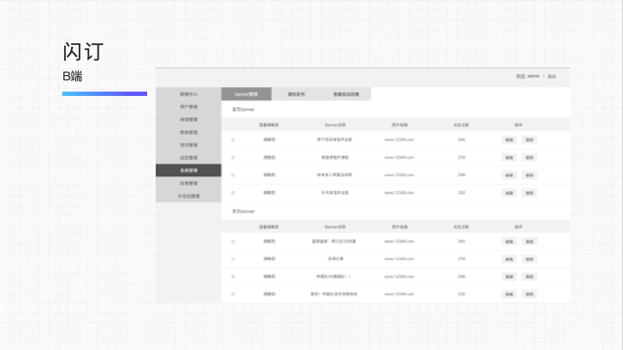Open 数据中心 in the sidebar
The image size is (623, 350).
189,94
